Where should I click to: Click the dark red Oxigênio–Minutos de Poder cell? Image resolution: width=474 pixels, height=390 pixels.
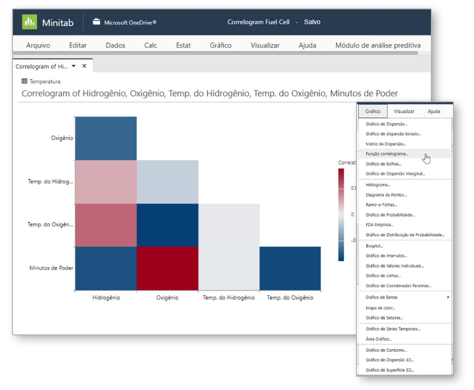[x=168, y=268]
